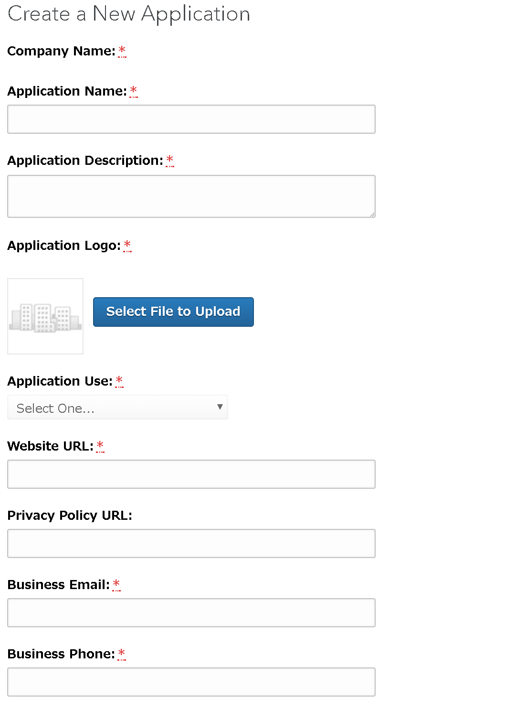The image size is (505, 720).
Task: Click the required asterisk next to Application Use
Action: (119, 381)
